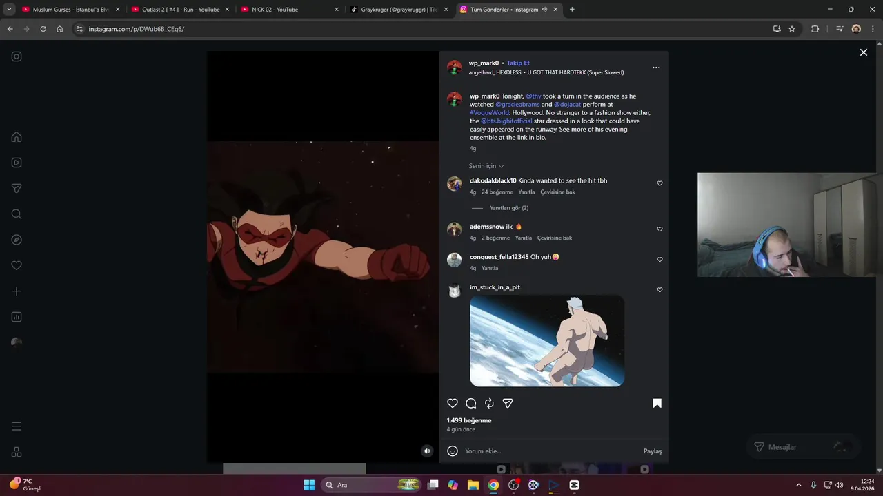Open hamburger More menu in sidebar
Viewport: 883px width, 496px height.
click(17, 426)
